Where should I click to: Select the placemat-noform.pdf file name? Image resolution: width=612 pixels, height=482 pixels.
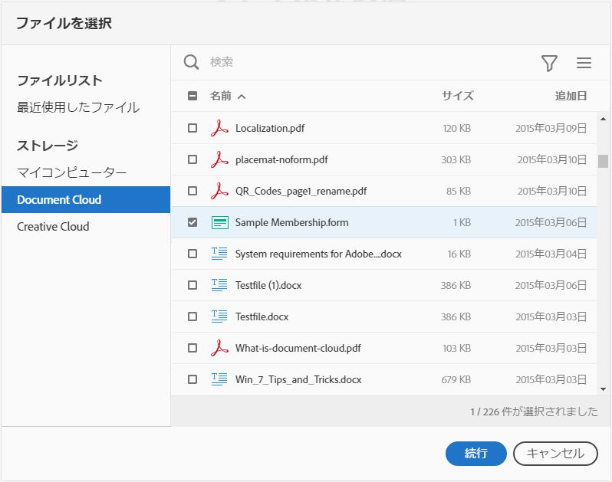tap(281, 159)
